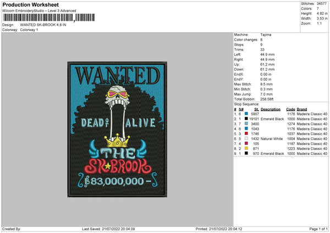Click the Width value '3.53 in'

click(322, 19)
